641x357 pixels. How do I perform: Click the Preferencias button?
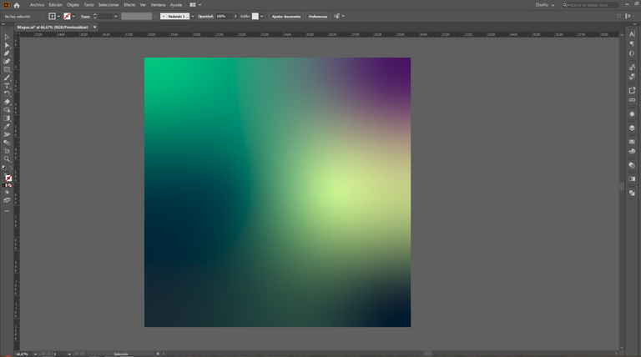pos(318,17)
